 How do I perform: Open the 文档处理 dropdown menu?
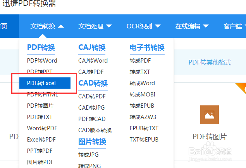click(x=95, y=26)
